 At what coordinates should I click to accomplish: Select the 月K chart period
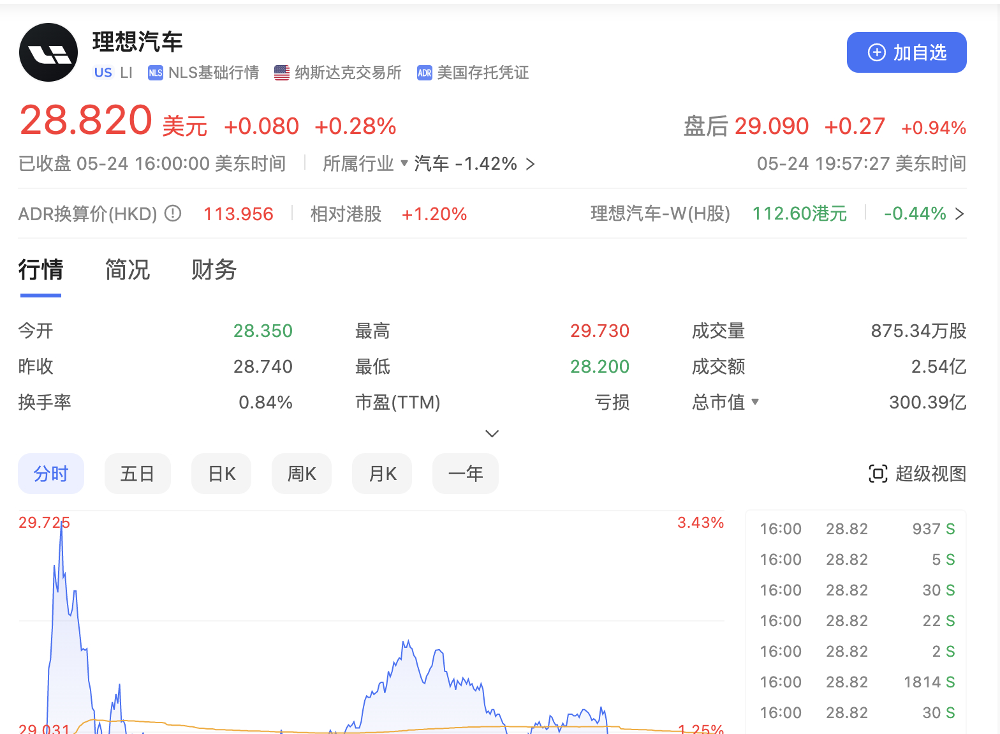(382, 474)
